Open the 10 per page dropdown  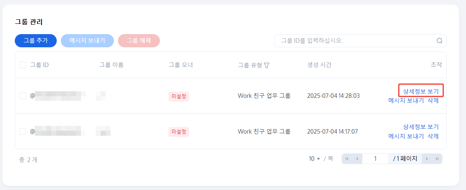pyautogui.click(x=314, y=159)
